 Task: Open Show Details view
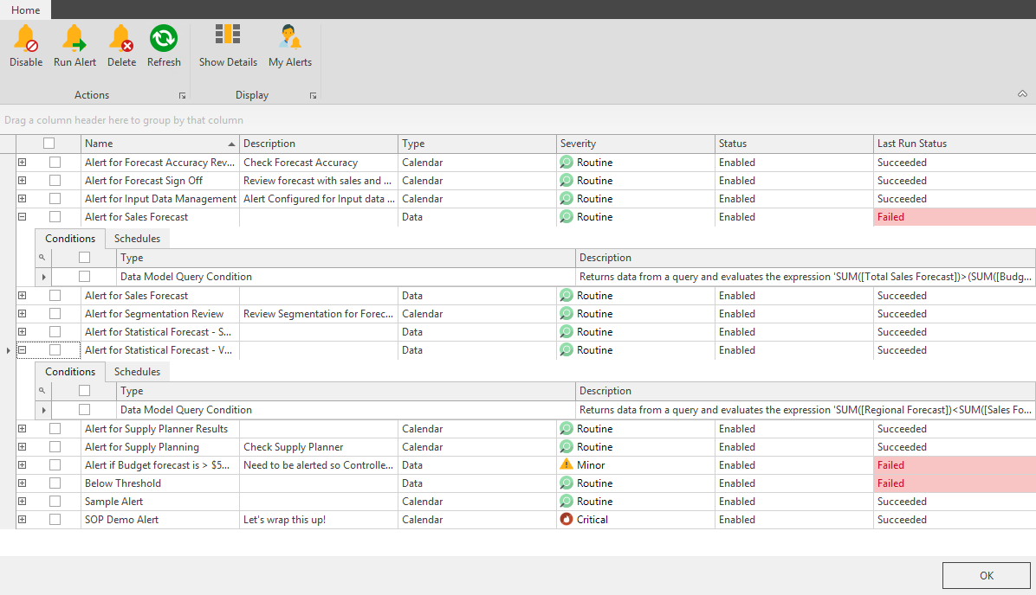click(228, 46)
